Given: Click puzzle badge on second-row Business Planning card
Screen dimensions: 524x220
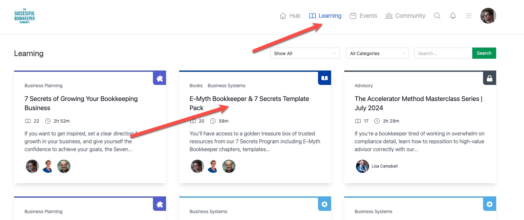Looking at the screenshot, I should point(159,204).
